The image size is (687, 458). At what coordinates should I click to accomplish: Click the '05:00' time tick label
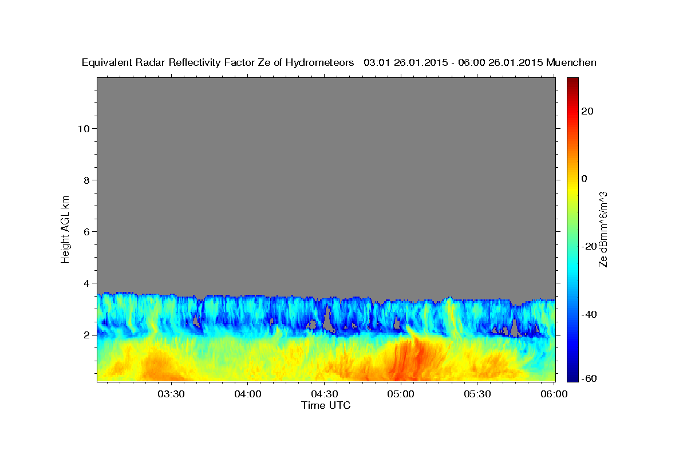point(401,394)
